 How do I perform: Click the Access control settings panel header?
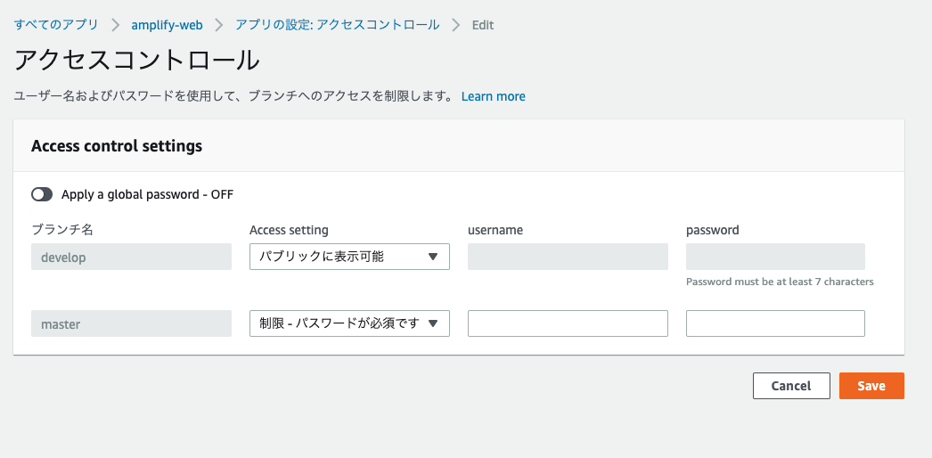click(x=117, y=146)
